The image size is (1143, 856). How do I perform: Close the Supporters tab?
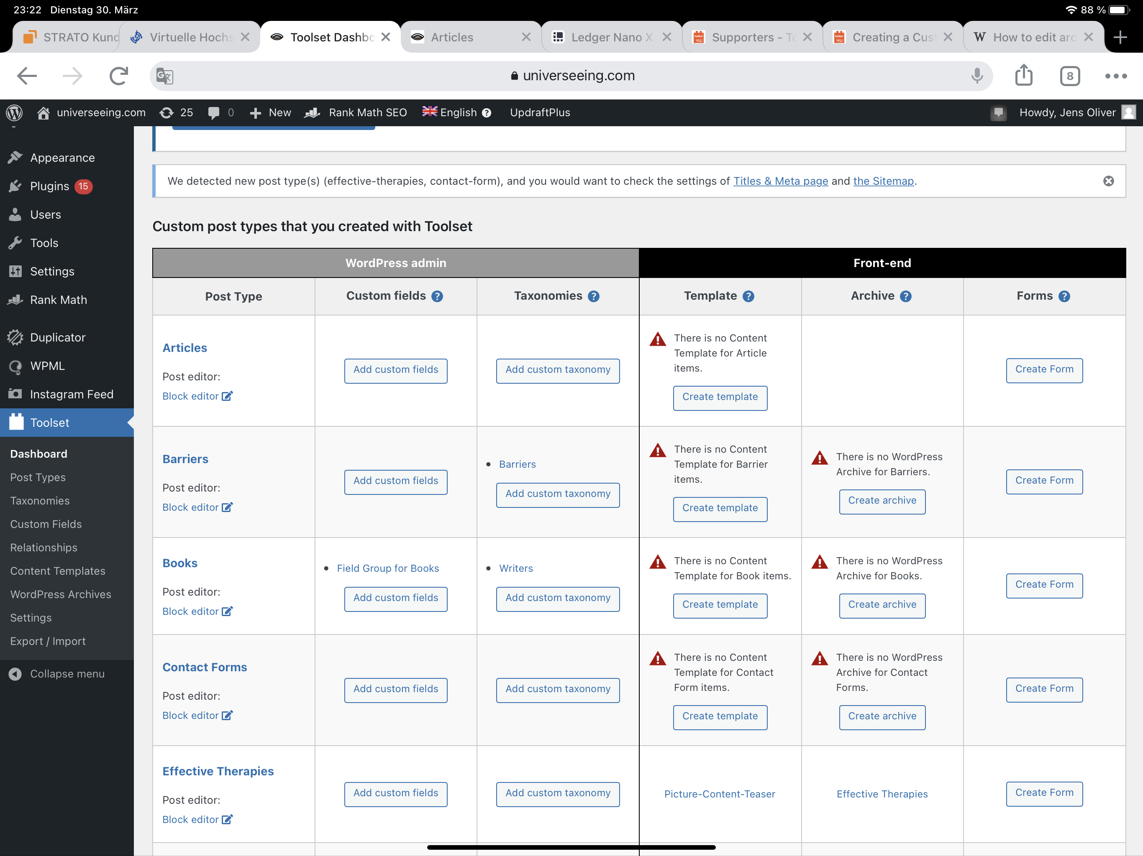click(807, 37)
